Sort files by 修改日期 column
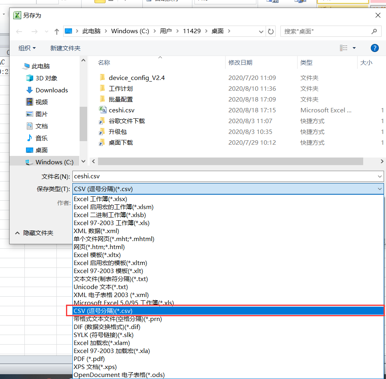 [x=240, y=62]
